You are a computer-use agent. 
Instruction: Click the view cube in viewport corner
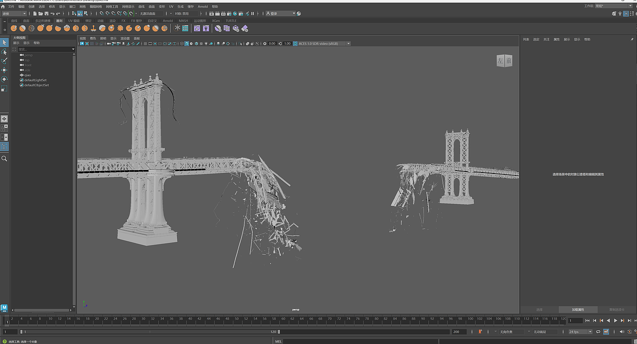tap(504, 61)
